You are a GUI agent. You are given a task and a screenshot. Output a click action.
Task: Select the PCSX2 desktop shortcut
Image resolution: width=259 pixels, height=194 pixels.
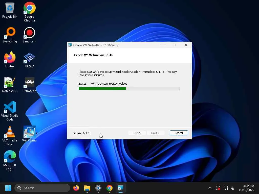point(29,60)
